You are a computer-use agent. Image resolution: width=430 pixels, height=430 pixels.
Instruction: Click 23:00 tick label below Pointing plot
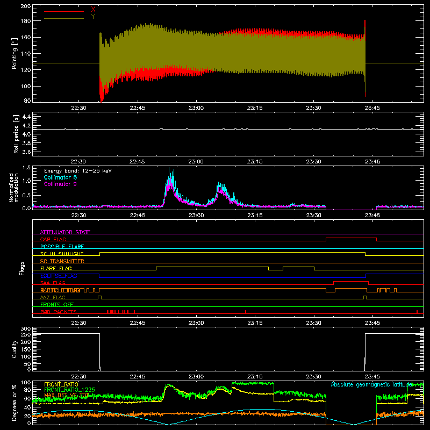click(196, 108)
